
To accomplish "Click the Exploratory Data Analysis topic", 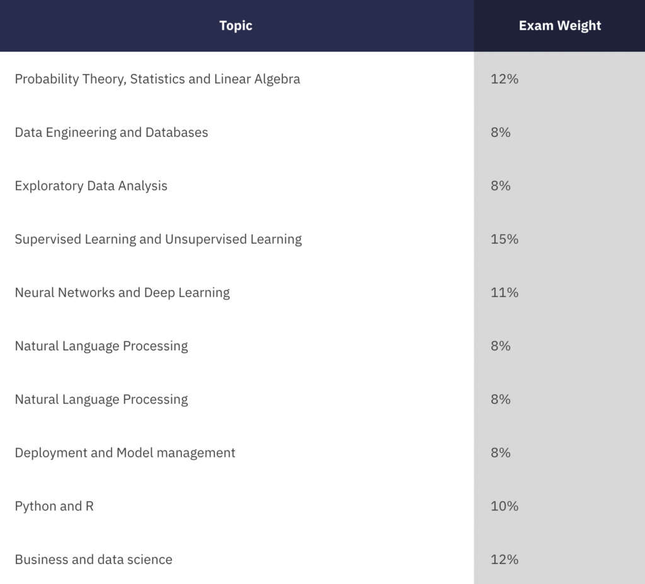I will 91,186.
